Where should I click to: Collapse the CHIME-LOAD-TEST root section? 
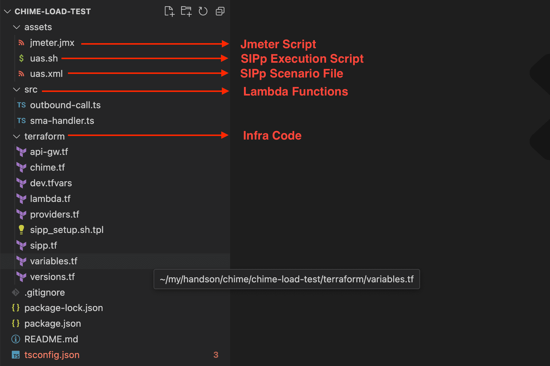click(x=7, y=12)
